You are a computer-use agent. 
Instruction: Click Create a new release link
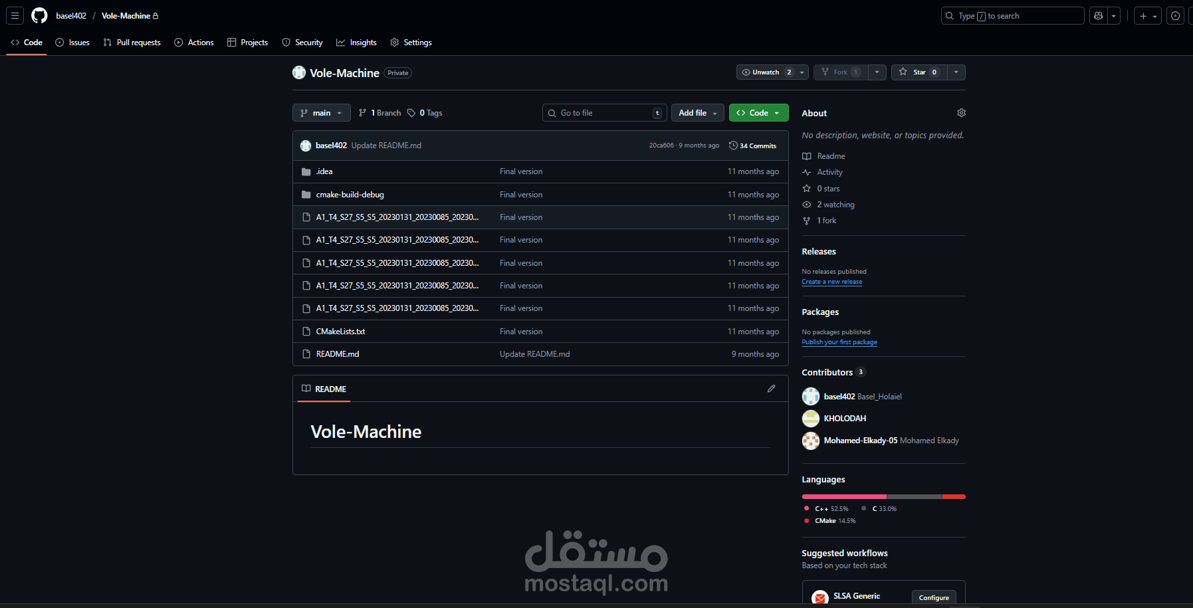pyautogui.click(x=832, y=282)
